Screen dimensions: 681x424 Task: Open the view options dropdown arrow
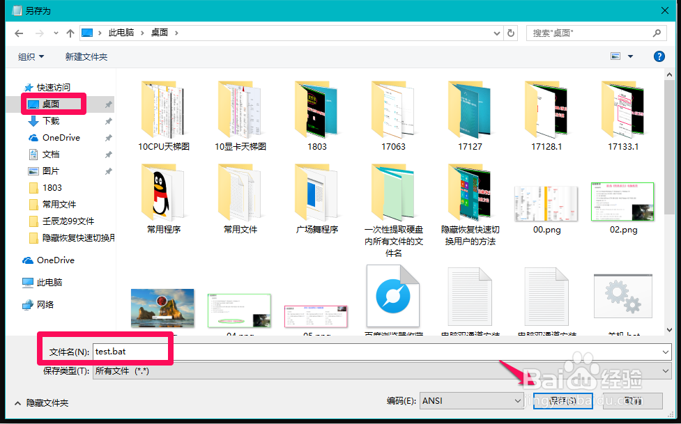coord(630,56)
